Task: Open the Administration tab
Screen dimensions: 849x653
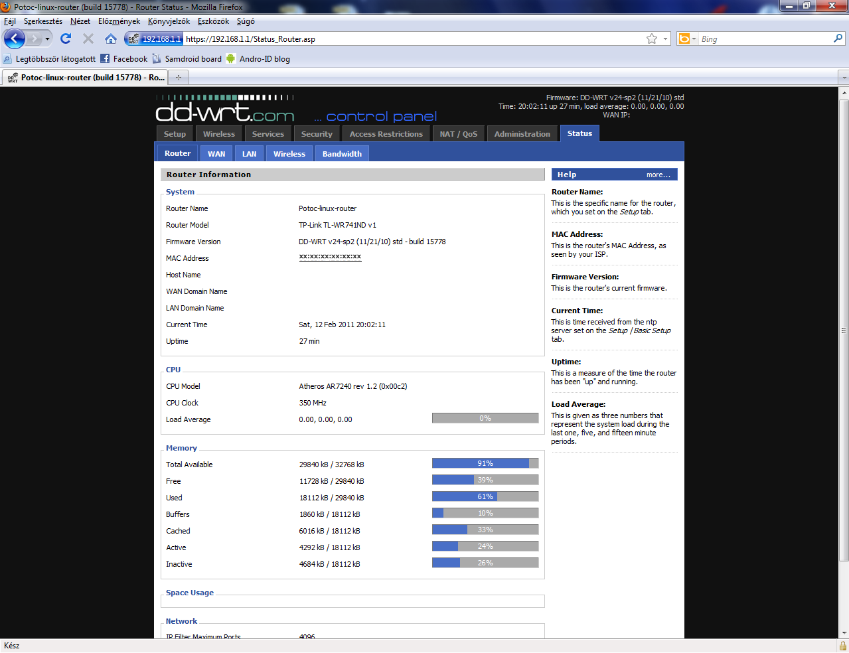Action: (522, 134)
